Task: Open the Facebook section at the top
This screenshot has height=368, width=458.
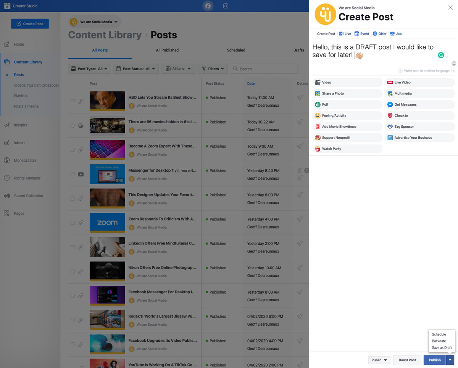Action: click(208, 6)
